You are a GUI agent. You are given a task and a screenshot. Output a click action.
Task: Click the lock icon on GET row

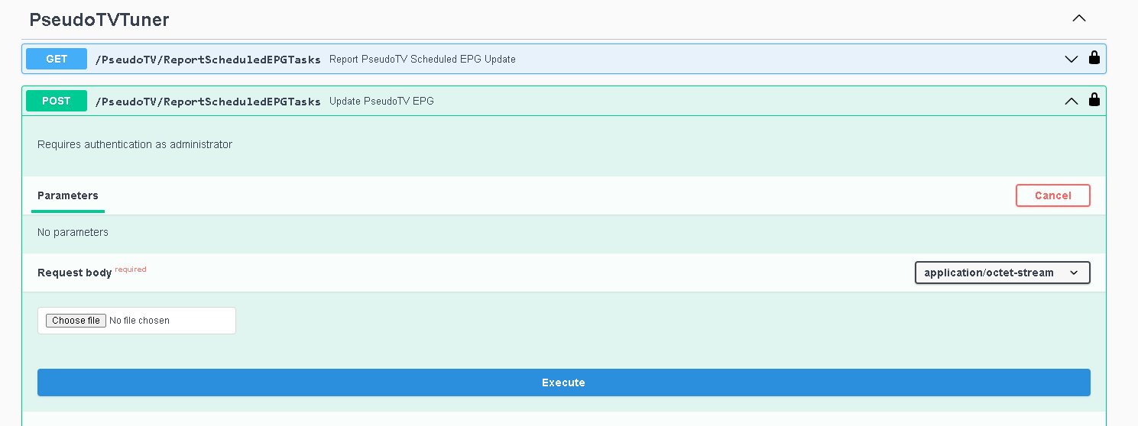click(x=1094, y=57)
